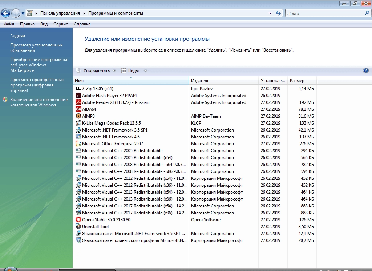Click the Microsoft .NET Framework 3.5 SP1 icon
The height and width of the screenshot is (271, 372).
(x=78, y=130)
